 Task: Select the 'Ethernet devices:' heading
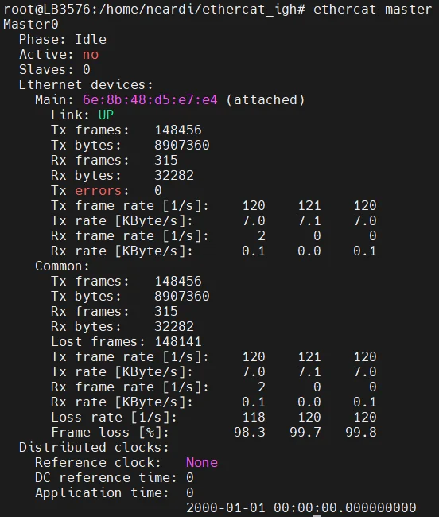point(86,85)
